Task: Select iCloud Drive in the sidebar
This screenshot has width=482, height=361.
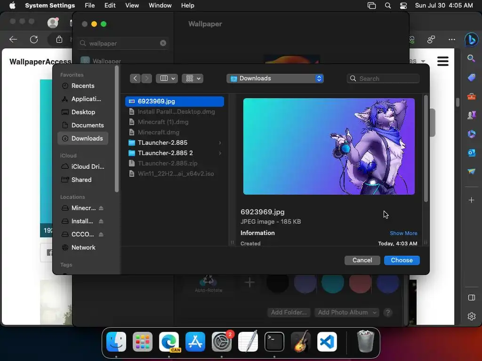Action: click(83, 167)
